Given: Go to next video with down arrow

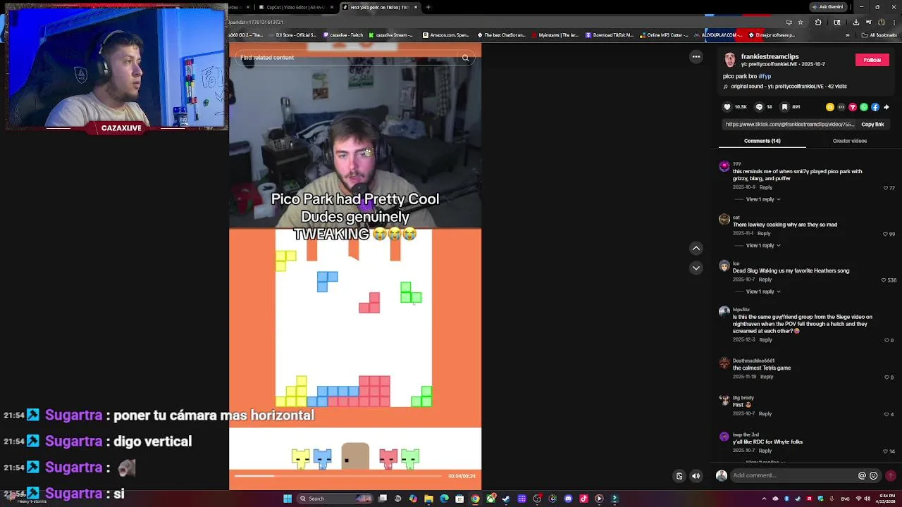Looking at the screenshot, I should (x=696, y=268).
